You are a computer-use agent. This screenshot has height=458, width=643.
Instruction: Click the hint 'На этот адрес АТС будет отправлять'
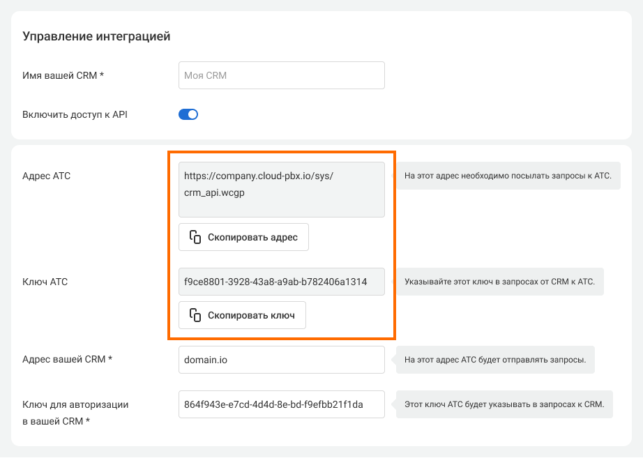point(495,360)
